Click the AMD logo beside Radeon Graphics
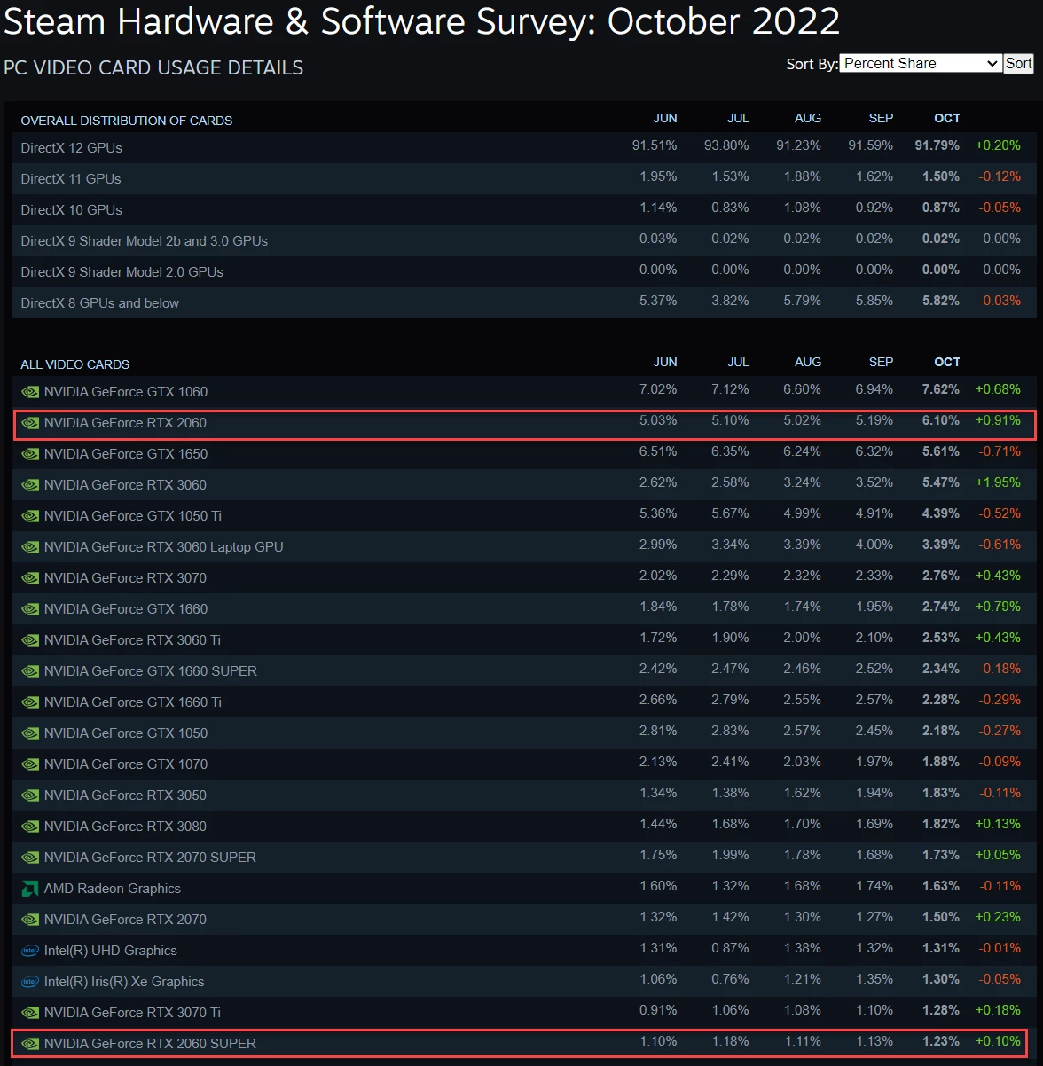Viewport: 1043px width, 1066px height. click(30, 889)
